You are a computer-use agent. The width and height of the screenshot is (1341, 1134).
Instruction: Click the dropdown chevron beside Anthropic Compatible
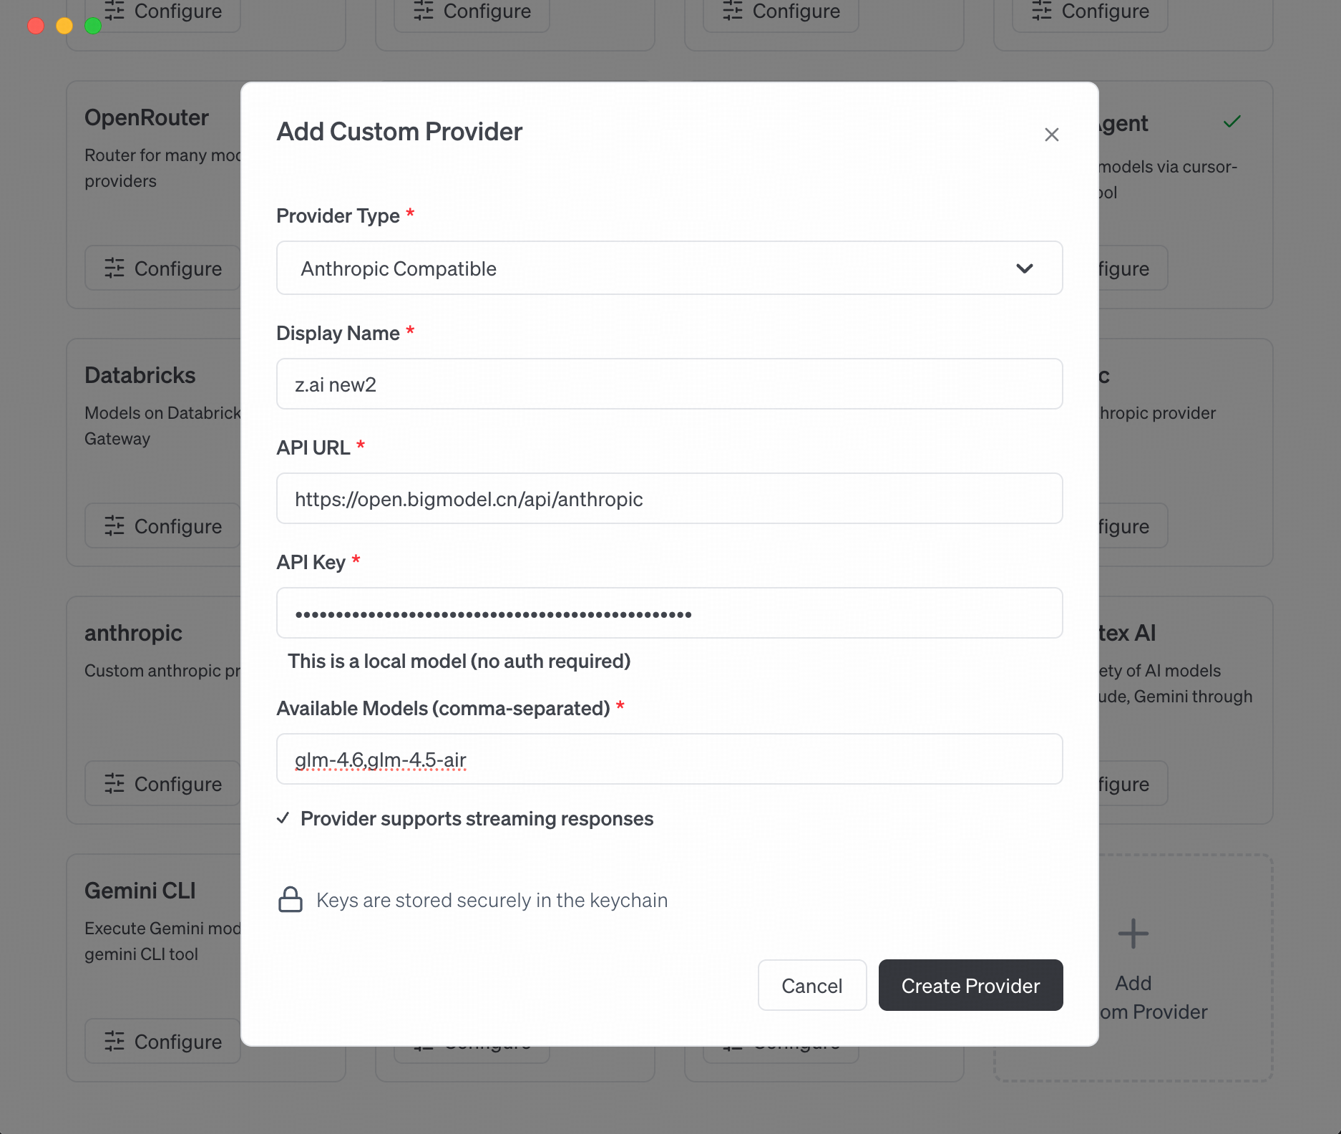pyautogui.click(x=1024, y=268)
